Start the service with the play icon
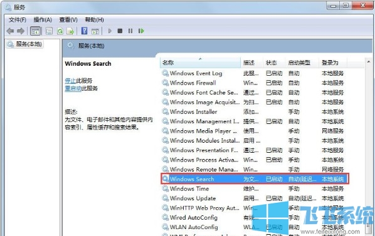375x236 pixels. (x=110, y=31)
